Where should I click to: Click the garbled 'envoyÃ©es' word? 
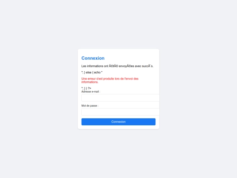point(126,66)
